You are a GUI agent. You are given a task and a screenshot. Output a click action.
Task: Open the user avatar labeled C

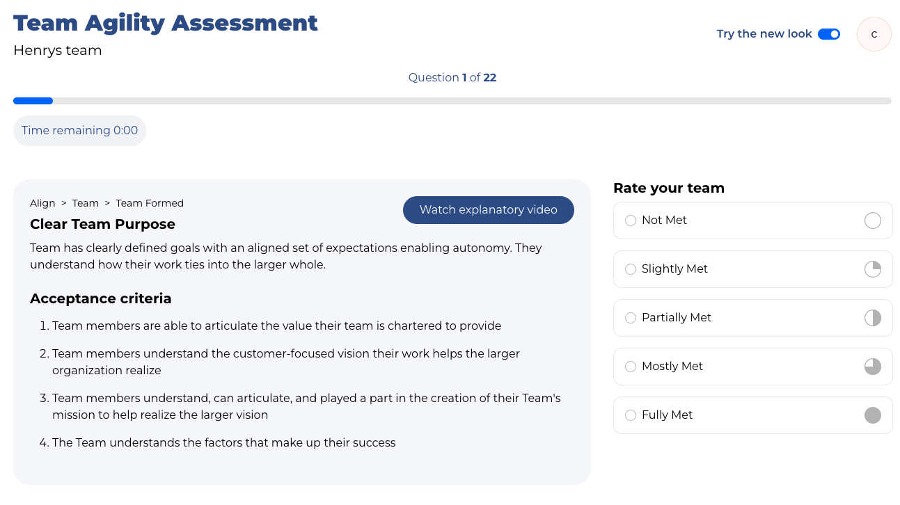(x=874, y=34)
